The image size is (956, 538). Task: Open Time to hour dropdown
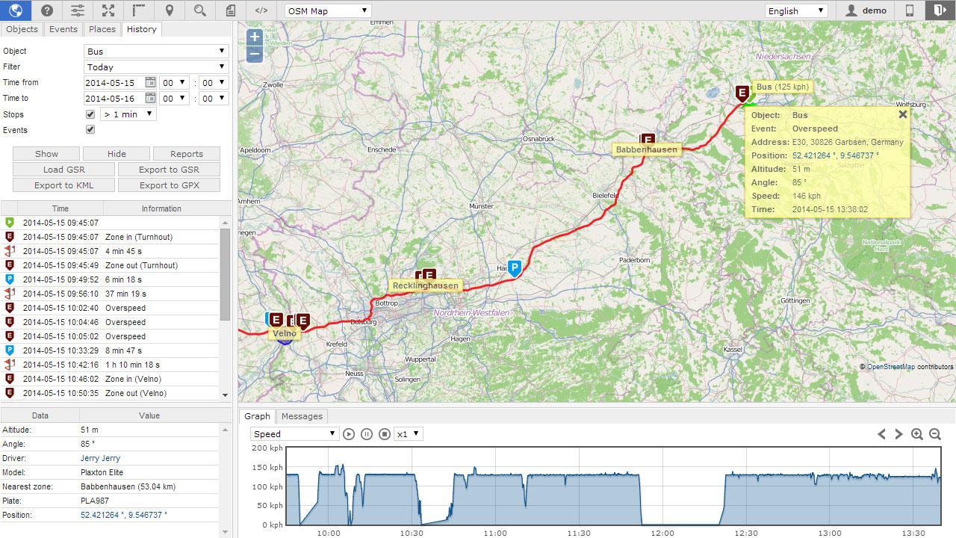tap(175, 99)
